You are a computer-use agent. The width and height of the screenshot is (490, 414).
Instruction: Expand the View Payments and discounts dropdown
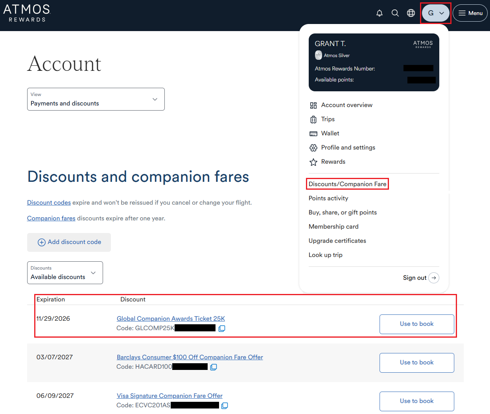coord(96,99)
